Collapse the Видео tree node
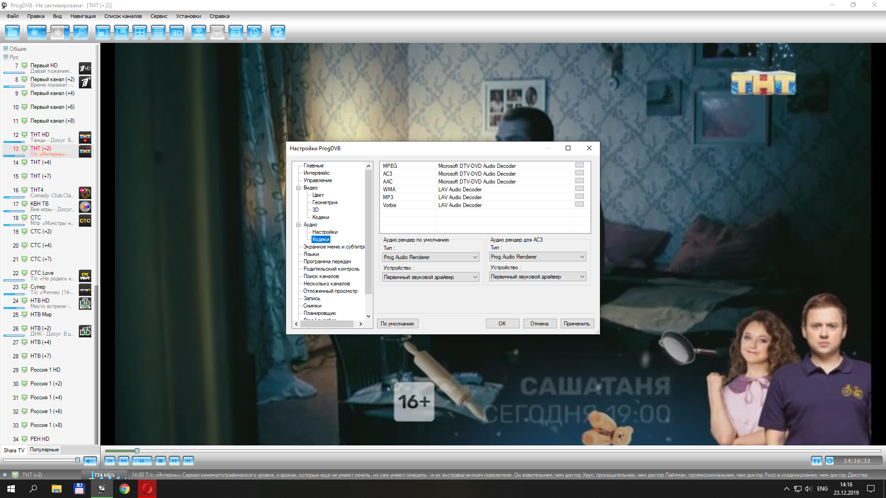The width and height of the screenshot is (886, 498). tap(299, 188)
